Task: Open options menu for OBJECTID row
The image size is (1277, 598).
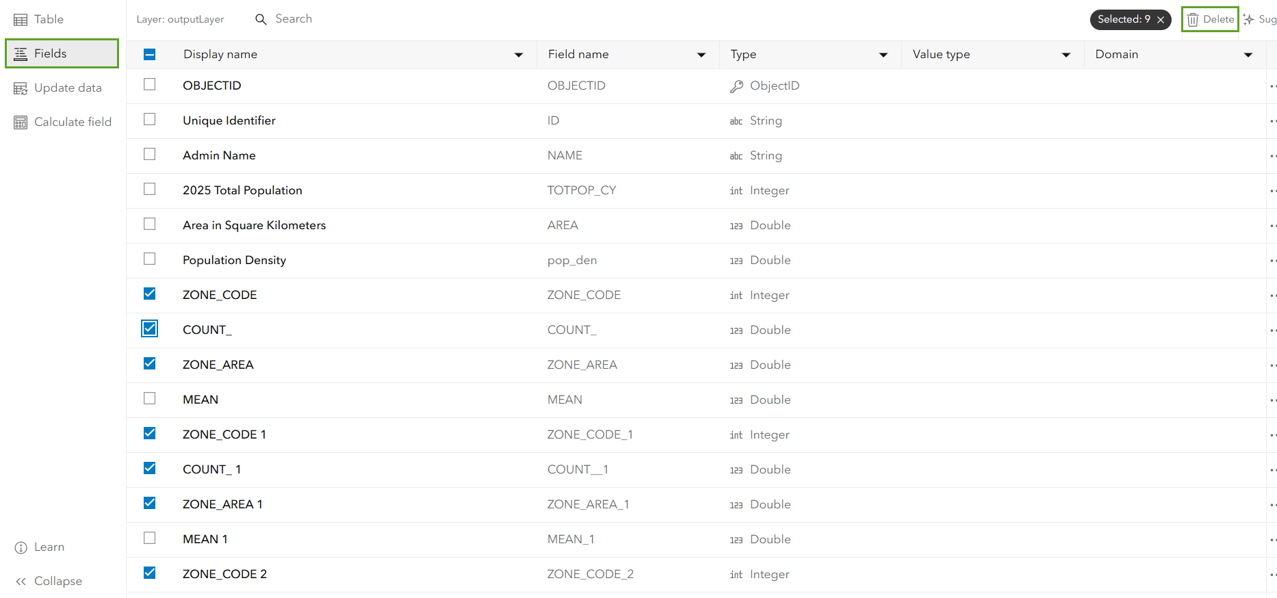Action: [x=1272, y=86]
